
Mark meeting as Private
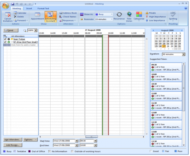tap(151, 13)
